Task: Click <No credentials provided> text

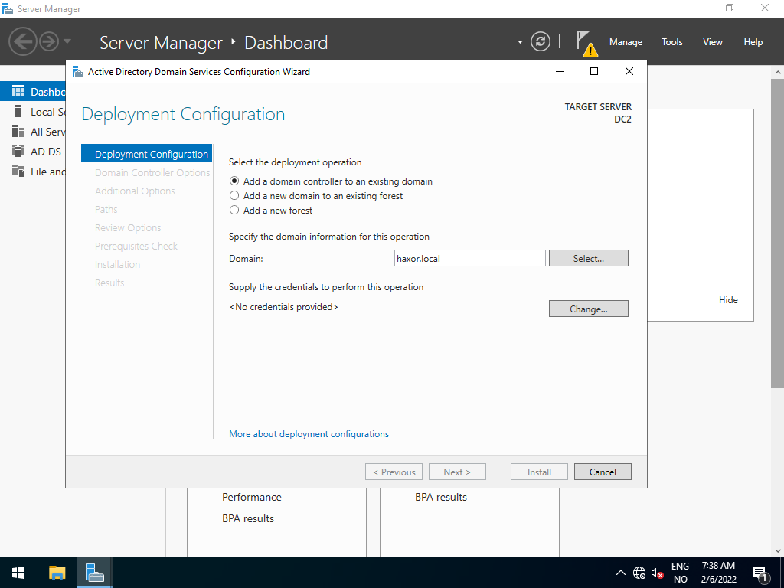Action: point(283,306)
